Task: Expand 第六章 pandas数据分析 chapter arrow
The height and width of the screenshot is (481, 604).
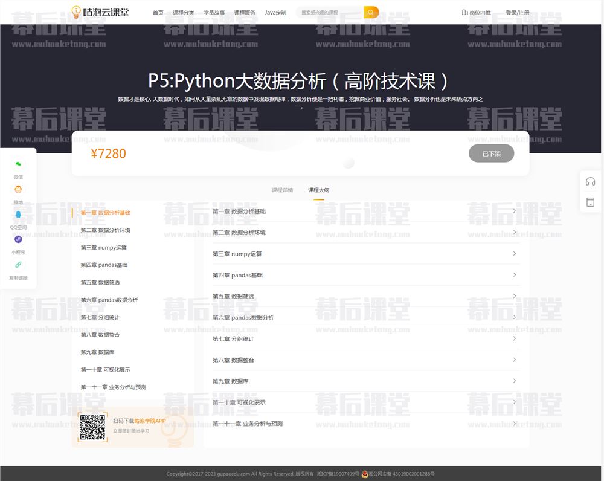Action: 514,317
